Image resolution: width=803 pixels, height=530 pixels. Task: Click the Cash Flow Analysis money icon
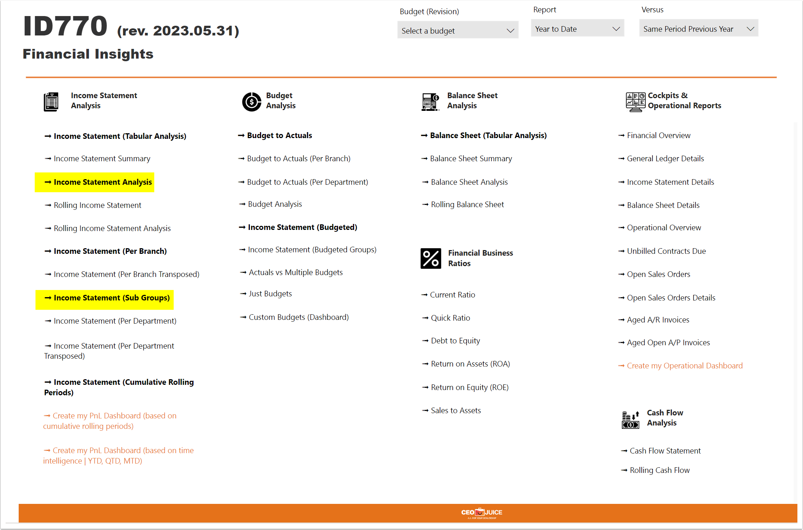coord(630,420)
